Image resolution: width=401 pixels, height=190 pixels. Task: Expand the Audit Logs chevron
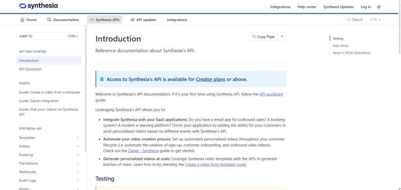[x=78, y=180]
